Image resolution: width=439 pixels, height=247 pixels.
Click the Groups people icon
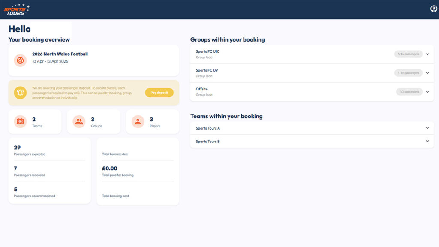click(x=79, y=122)
